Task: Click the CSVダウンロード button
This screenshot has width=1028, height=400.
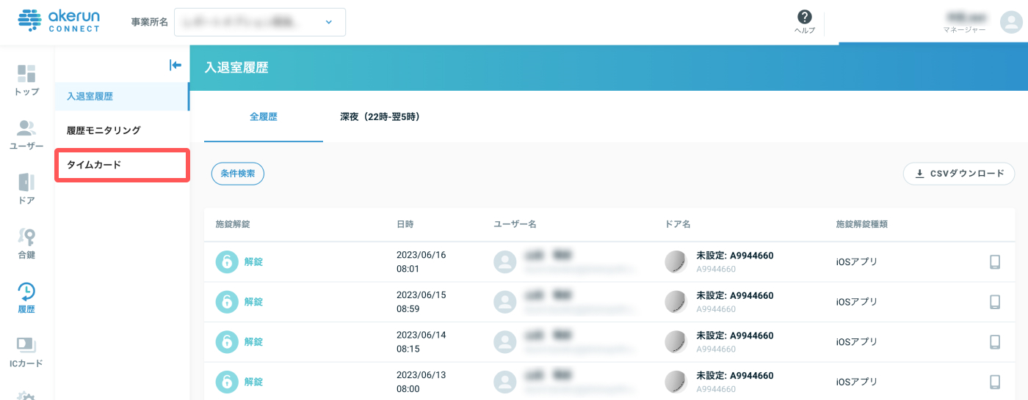Action: (959, 174)
